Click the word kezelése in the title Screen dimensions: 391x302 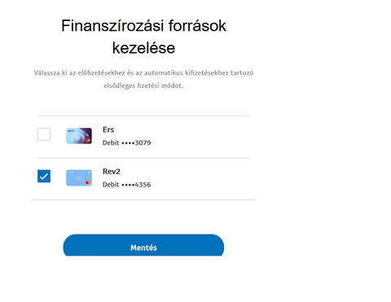click(143, 48)
